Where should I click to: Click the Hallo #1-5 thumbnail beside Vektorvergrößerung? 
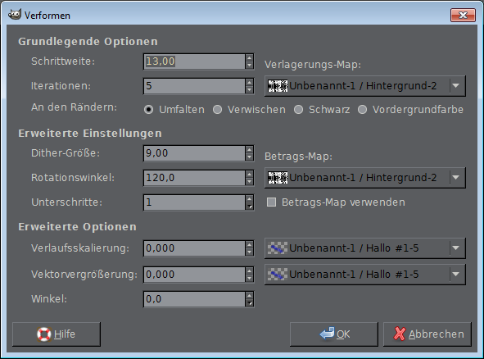click(278, 274)
